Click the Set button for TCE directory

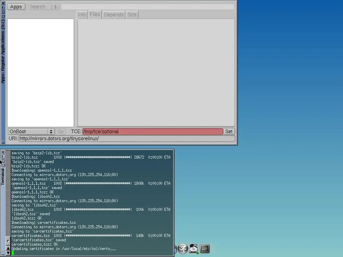click(229, 132)
